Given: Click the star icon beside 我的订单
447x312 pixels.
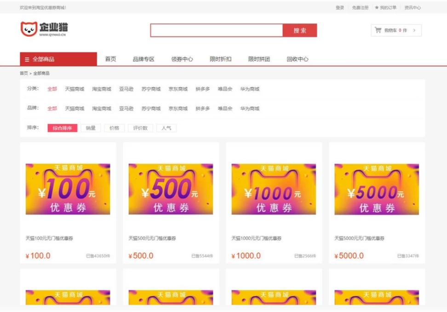Looking at the screenshot, I should (377, 8).
